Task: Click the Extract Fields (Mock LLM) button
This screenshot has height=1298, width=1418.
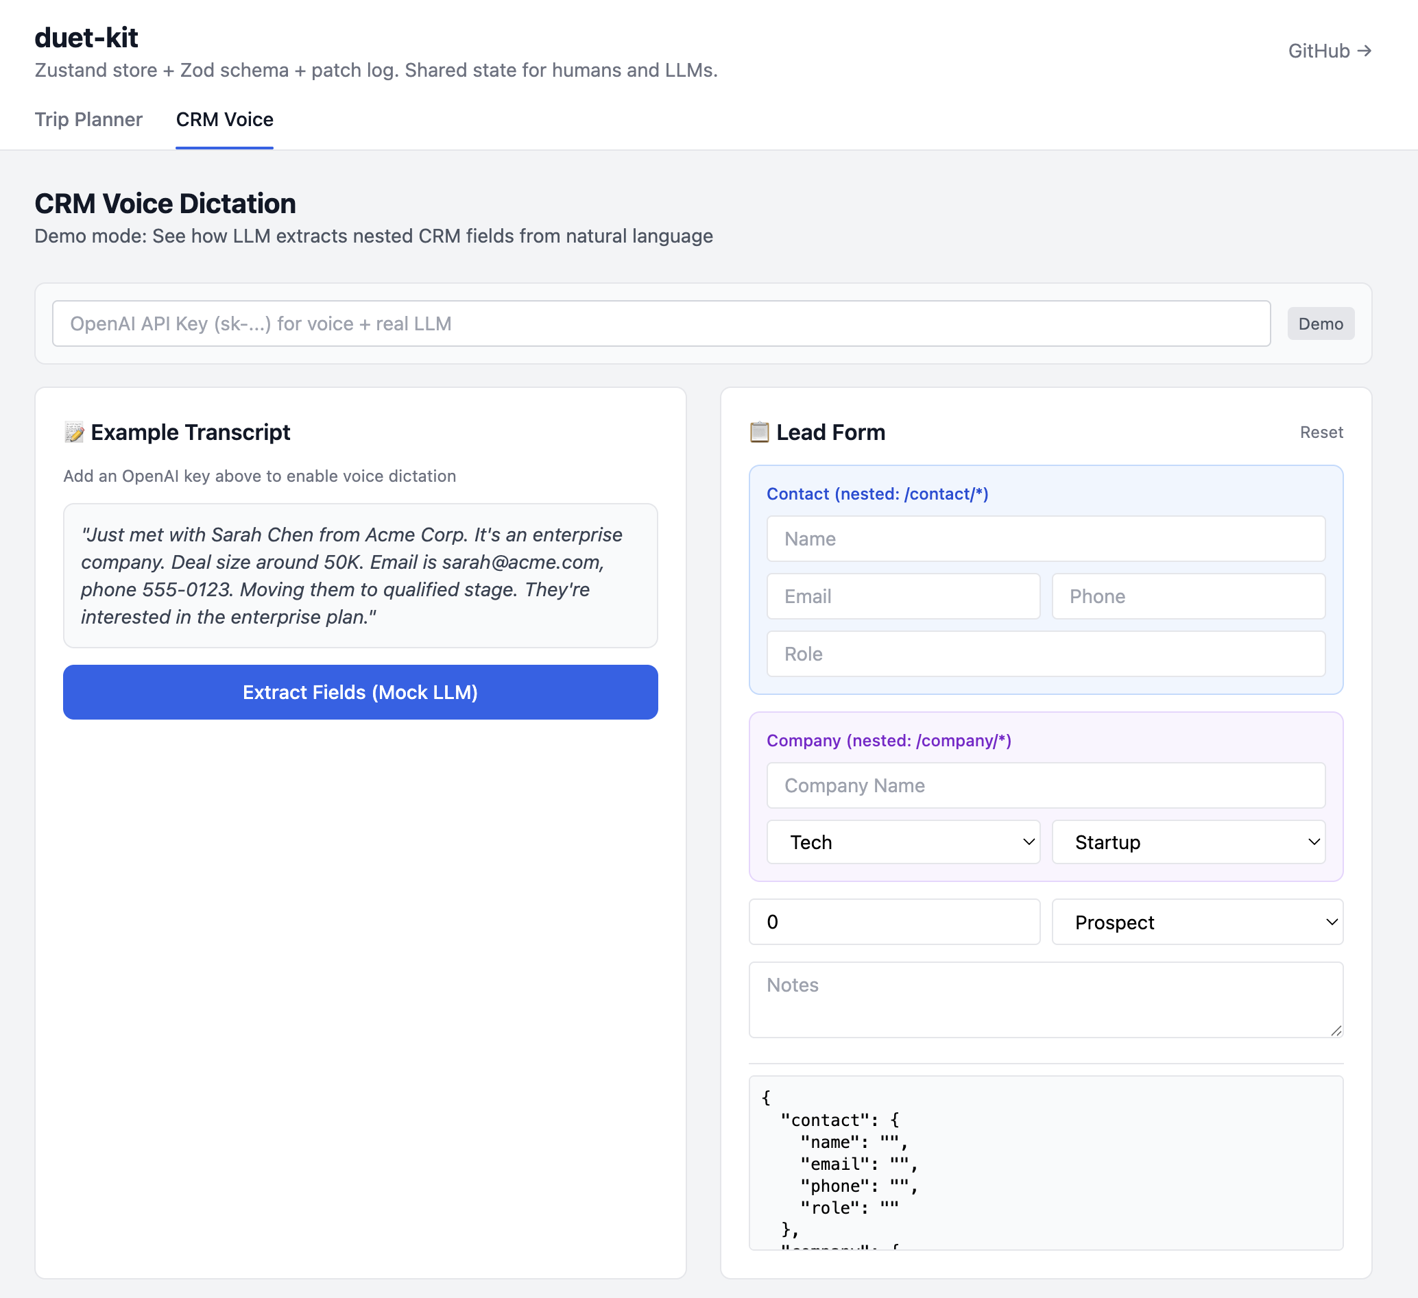Action: coord(360,692)
